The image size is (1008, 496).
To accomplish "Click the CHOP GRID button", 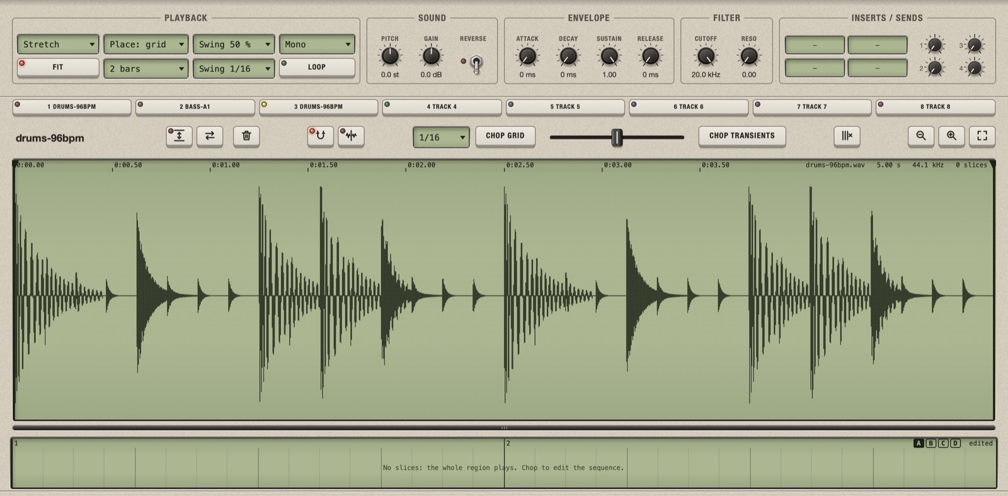I will pyautogui.click(x=505, y=136).
